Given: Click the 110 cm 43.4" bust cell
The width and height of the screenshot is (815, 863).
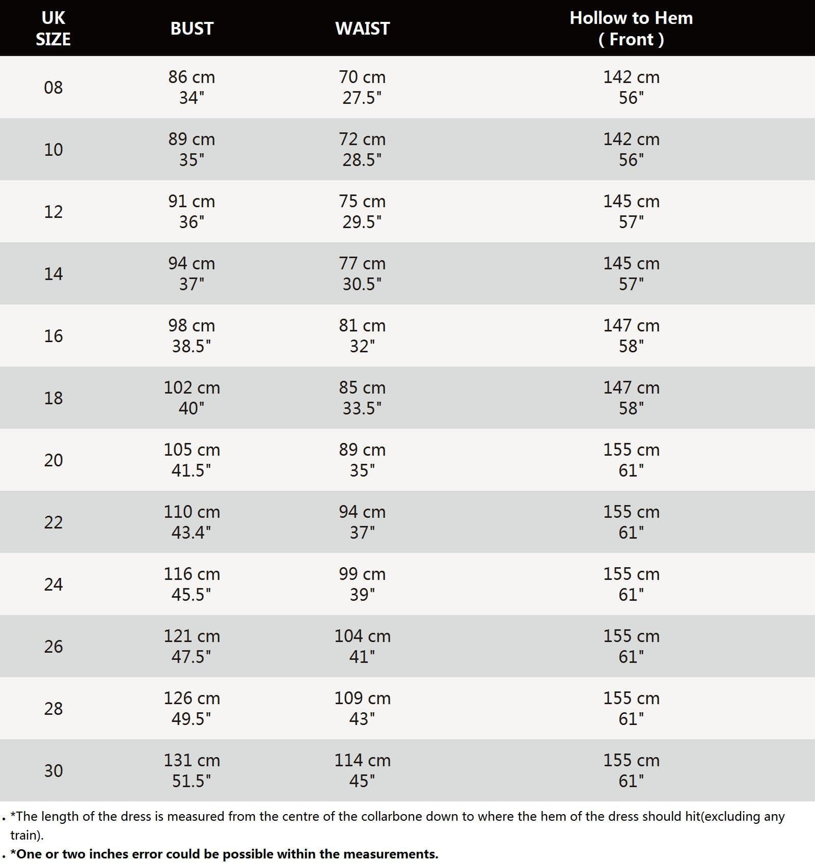Looking at the screenshot, I should 192,522.
